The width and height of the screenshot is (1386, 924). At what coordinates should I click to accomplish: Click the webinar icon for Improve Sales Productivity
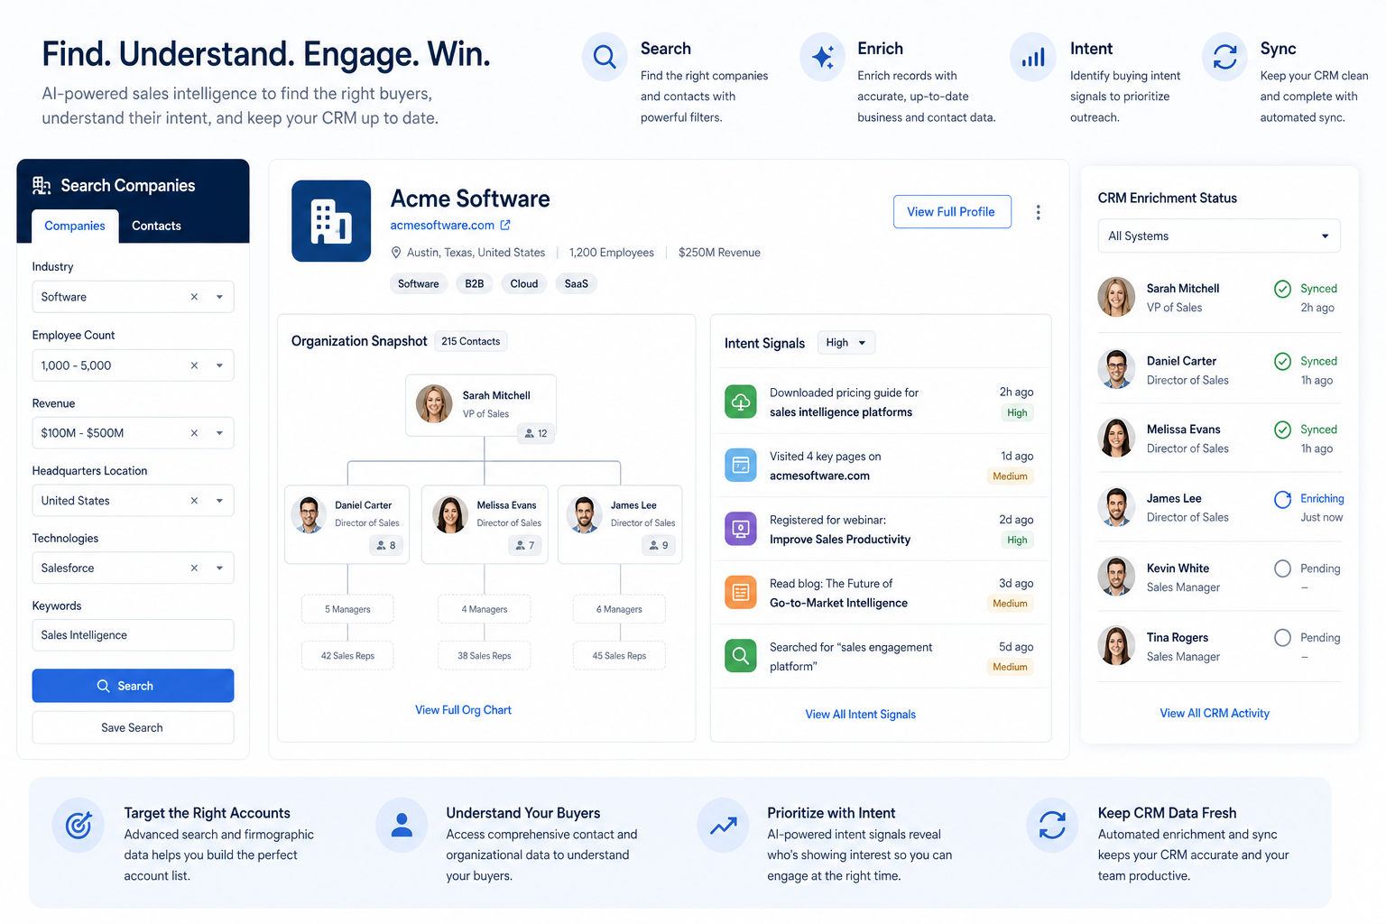click(x=741, y=529)
